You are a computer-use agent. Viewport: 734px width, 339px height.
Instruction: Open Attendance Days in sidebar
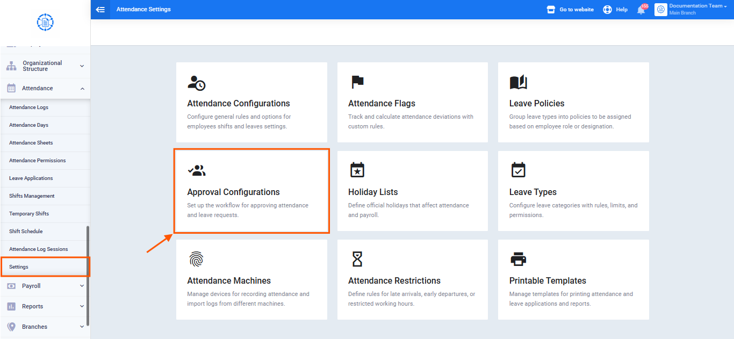[x=45, y=125]
